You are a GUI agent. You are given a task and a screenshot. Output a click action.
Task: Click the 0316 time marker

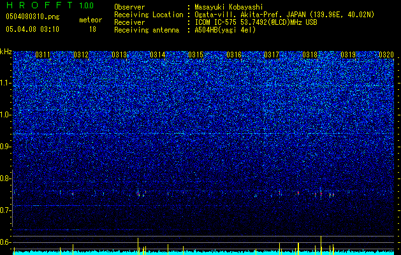pyautogui.click(x=234, y=55)
